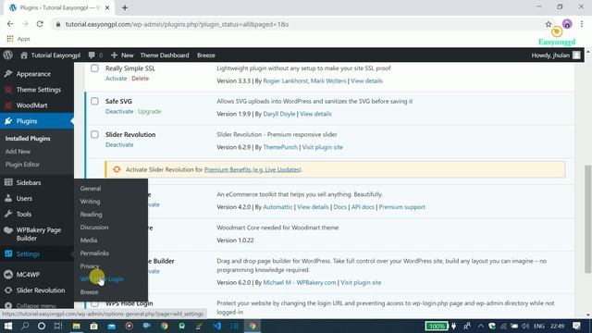Open the comments bubble in admin bar
Viewport: 592px width, 333px height.
coord(95,55)
